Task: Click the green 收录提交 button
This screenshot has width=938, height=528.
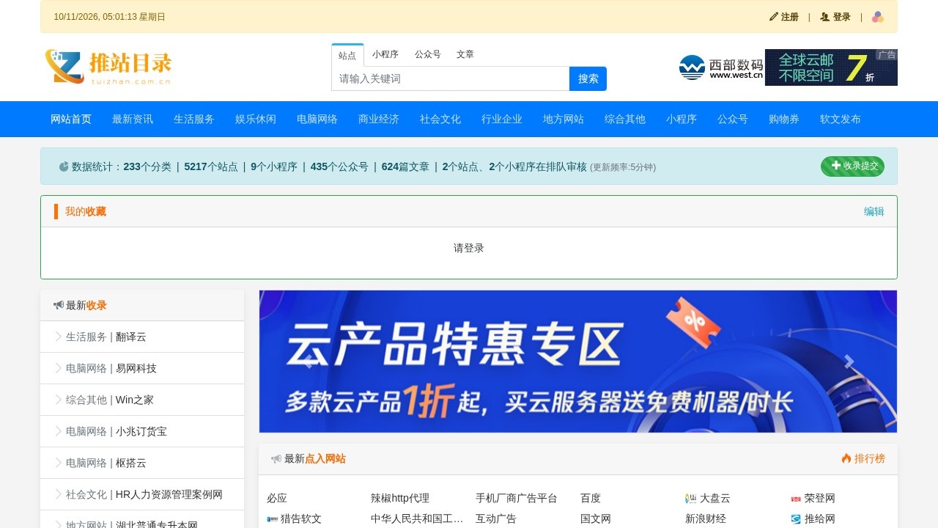Action: pos(852,166)
